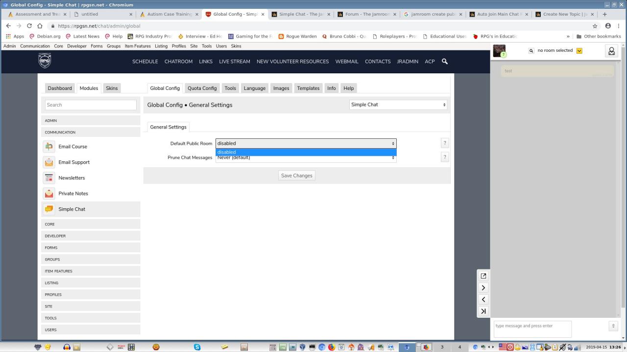This screenshot has width=627, height=352.
Task: Switch to the Tools tab
Action: pyautogui.click(x=230, y=88)
